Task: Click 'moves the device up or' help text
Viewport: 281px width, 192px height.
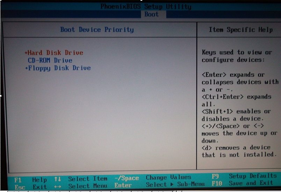Action: pos(240,133)
